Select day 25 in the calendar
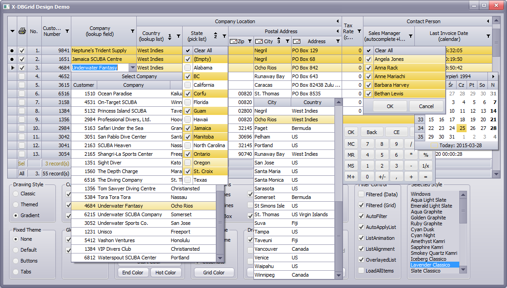The image size is (507, 288). [x=462, y=128]
